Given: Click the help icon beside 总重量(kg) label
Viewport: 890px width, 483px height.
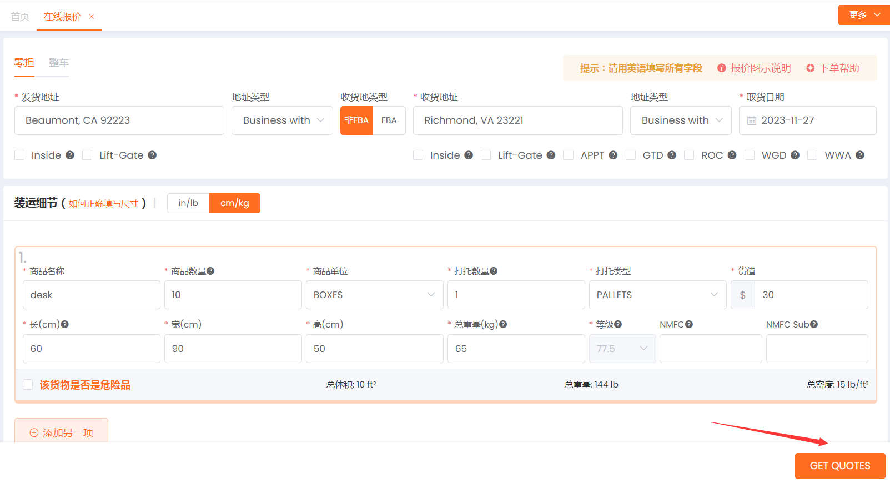Looking at the screenshot, I should 503,325.
